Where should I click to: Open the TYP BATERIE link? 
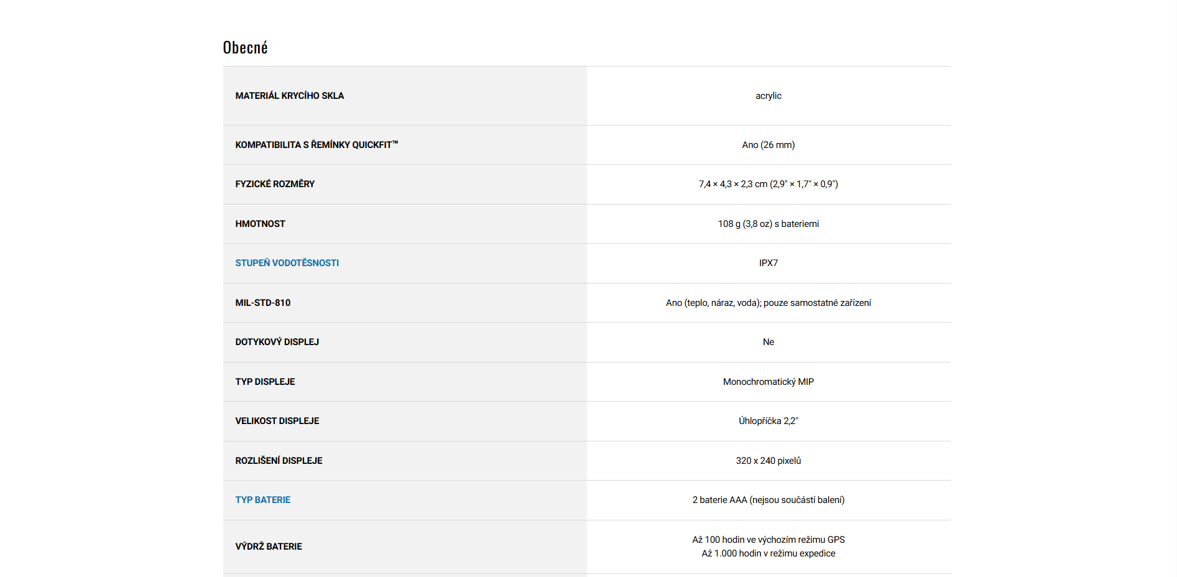[x=262, y=500]
